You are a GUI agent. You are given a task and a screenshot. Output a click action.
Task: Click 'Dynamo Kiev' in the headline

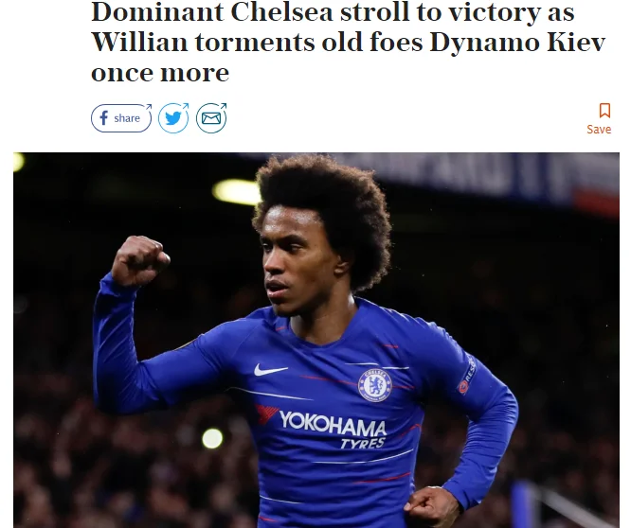pyautogui.click(x=517, y=44)
